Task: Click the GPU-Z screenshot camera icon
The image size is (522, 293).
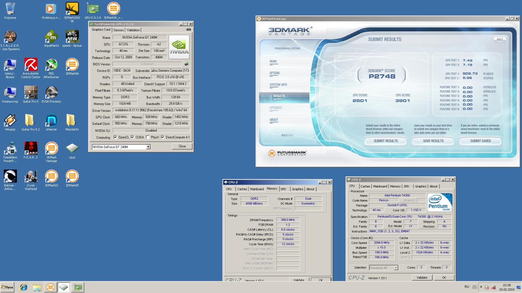Action: [189, 30]
